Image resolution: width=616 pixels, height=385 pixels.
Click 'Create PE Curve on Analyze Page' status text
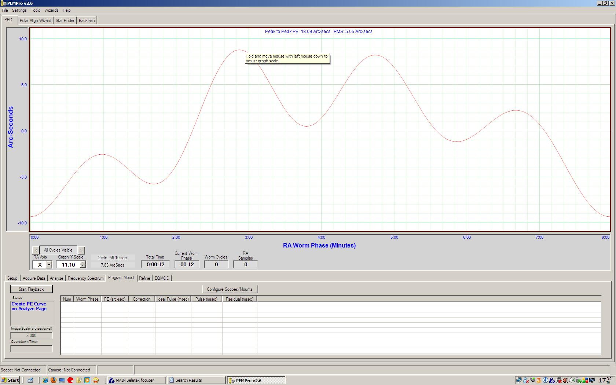[x=29, y=306]
